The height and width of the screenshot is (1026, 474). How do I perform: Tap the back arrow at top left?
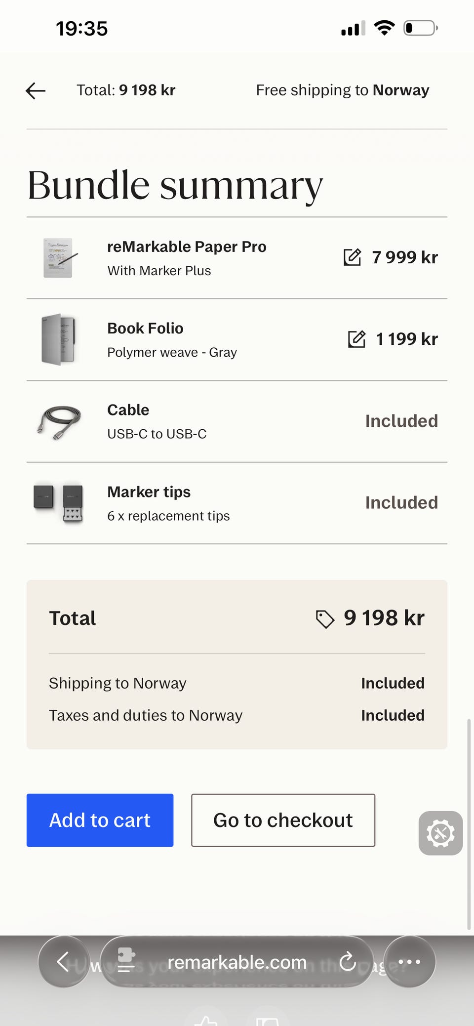coord(36,91)
